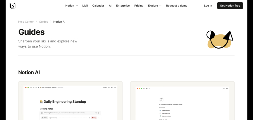253x120 pixels.
Task: Expand the Explore dropdown menu
Action: 154,6
